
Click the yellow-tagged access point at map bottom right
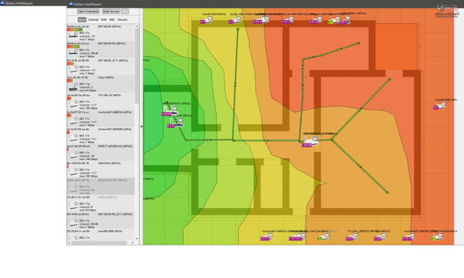tap(438, 236)
